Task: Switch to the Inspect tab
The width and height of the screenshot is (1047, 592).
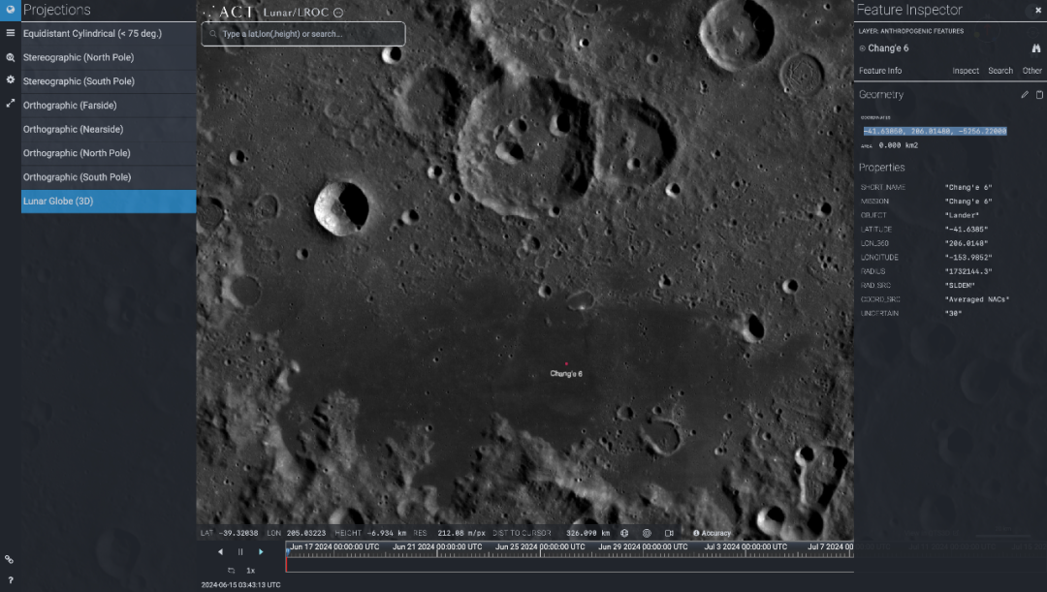Action: 966,71
